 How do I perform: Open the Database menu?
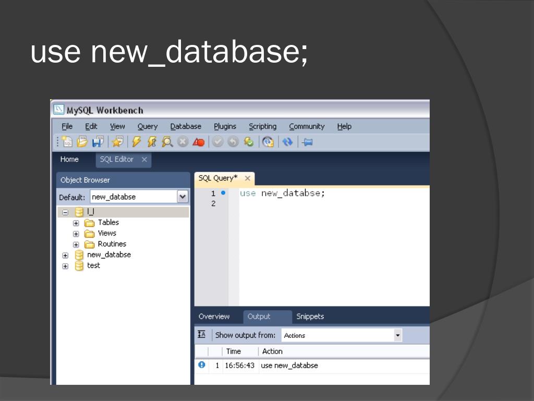[186, 126]
